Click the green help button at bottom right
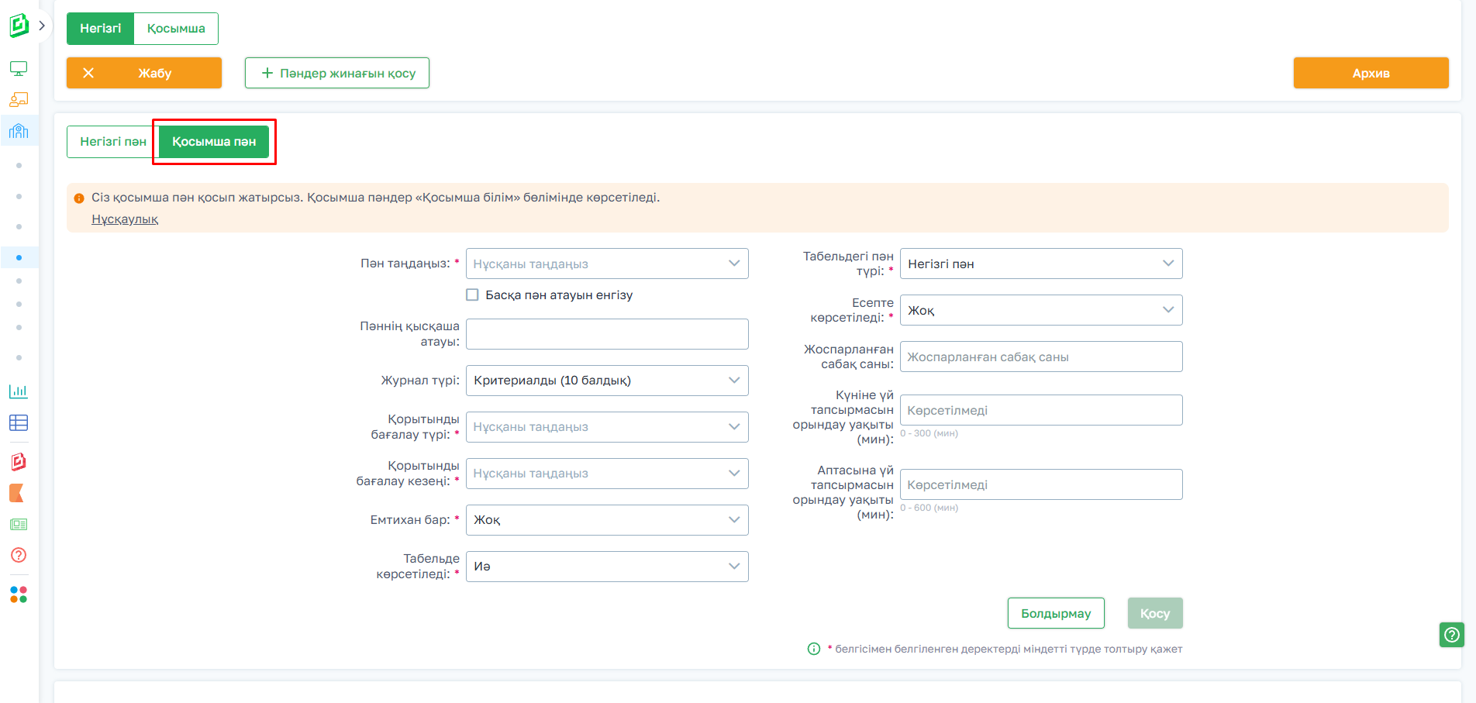 [x=1451, y=635]
